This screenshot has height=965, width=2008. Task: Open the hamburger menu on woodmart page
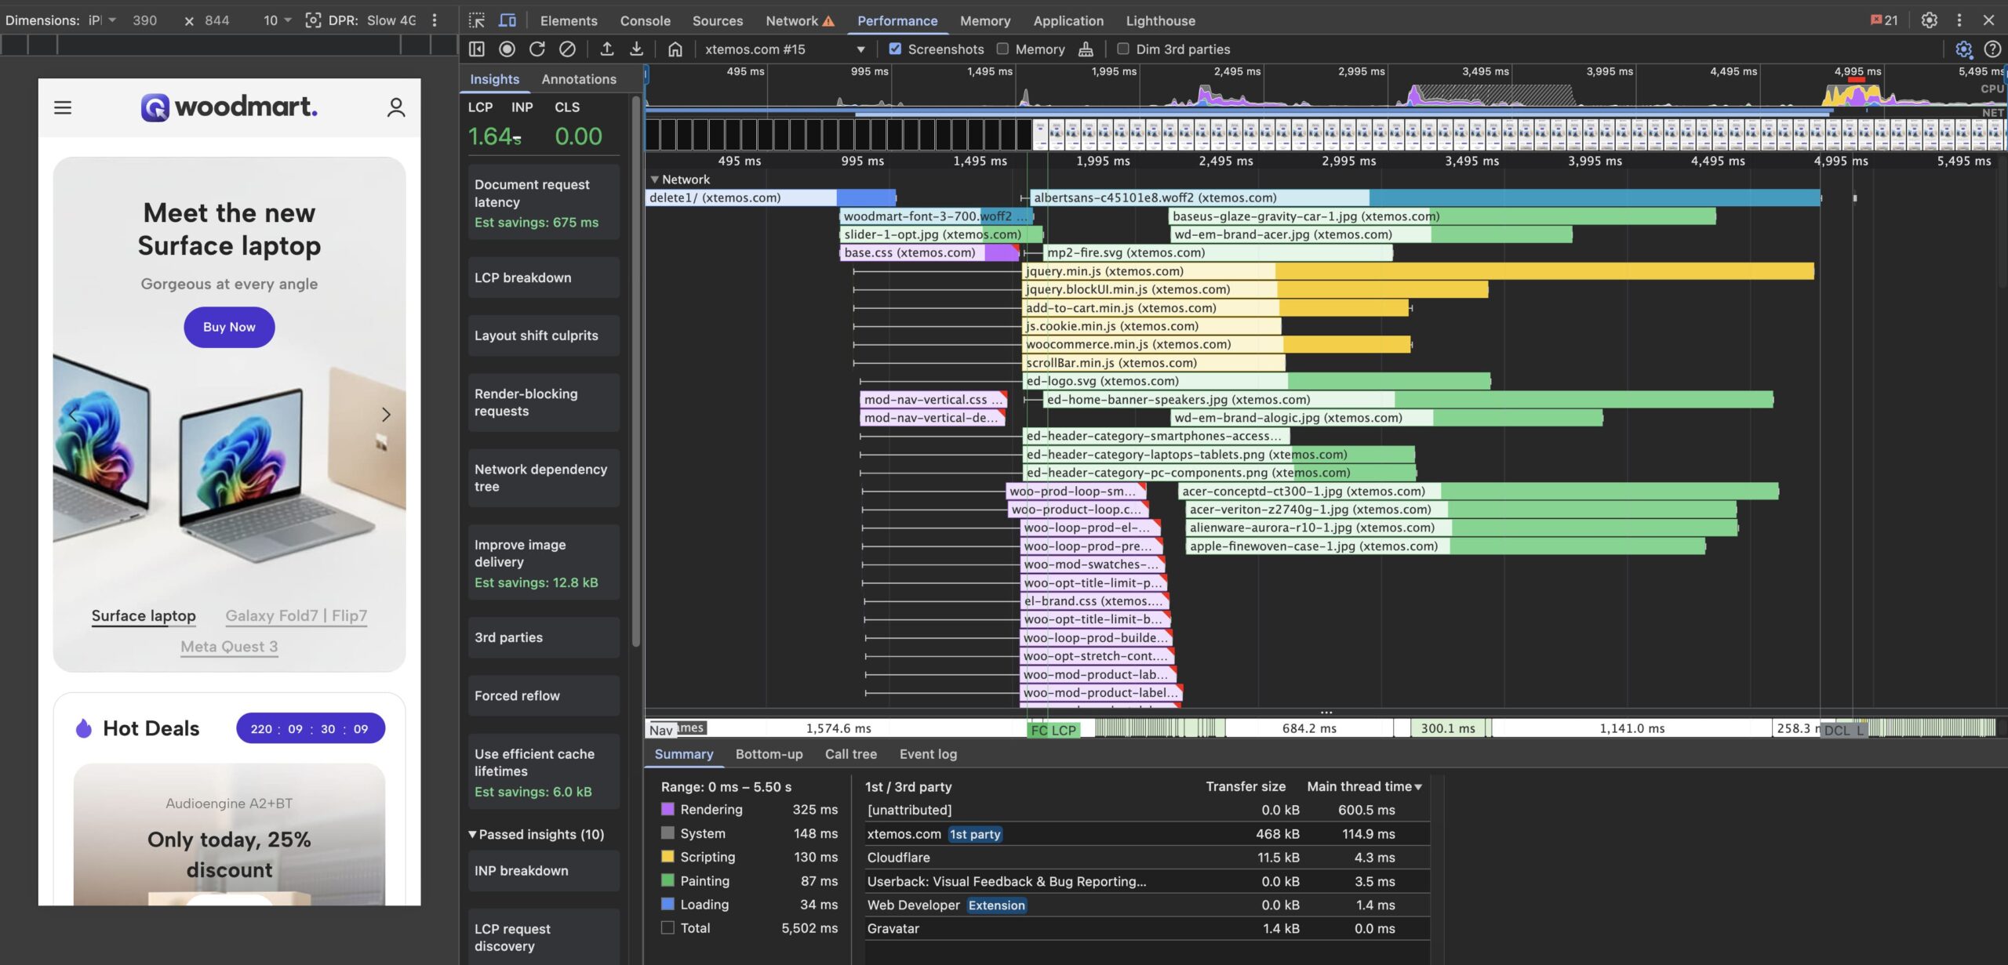click(63, 107)
